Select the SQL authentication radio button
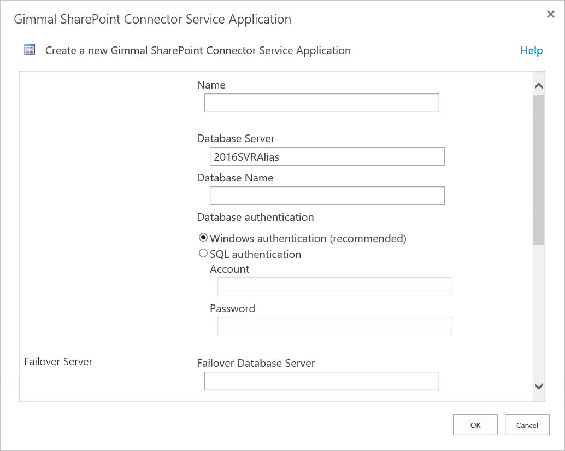Viewport: 565px width, 451px height. [203, 254]
